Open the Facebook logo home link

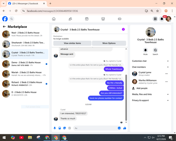click(x=5, y=19)
